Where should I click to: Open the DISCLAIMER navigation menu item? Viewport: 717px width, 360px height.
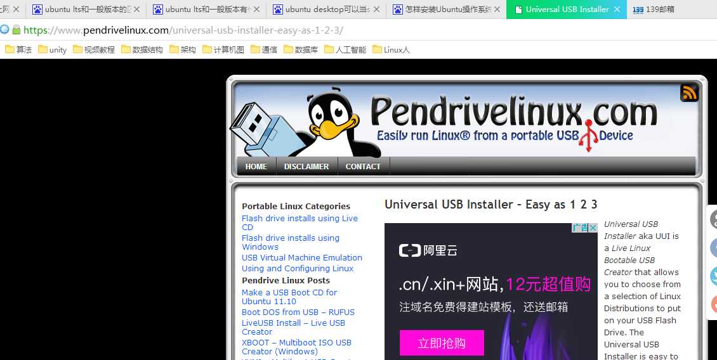(306, 166)
